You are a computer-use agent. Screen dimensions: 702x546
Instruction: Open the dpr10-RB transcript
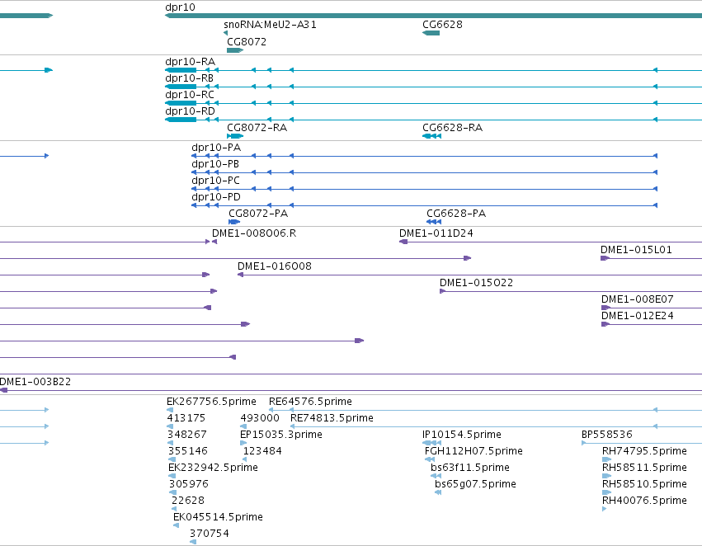click(x=190, y=78)
